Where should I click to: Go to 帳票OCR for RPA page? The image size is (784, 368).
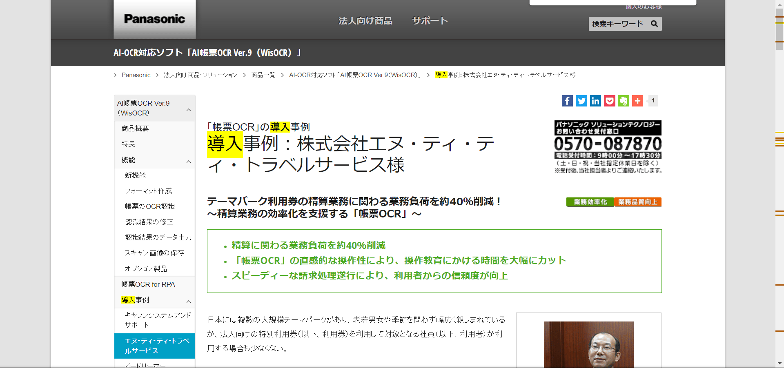click(148, 284)
